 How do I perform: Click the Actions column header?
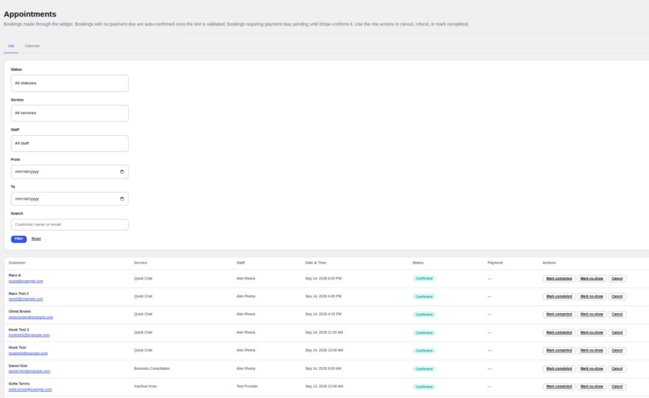point(549,263)
